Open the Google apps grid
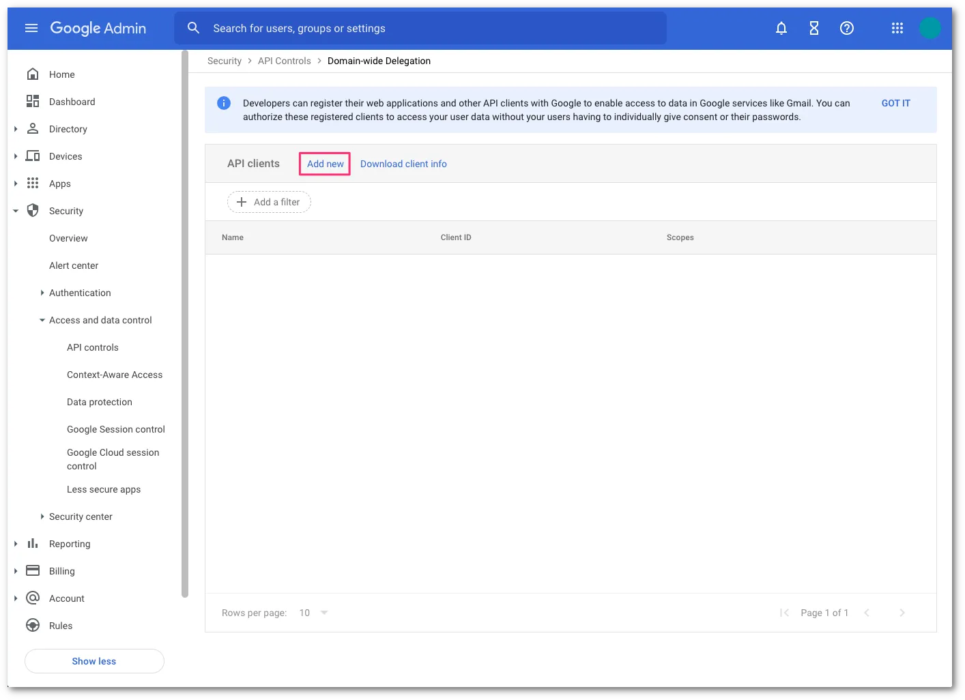 coord(897,28)
